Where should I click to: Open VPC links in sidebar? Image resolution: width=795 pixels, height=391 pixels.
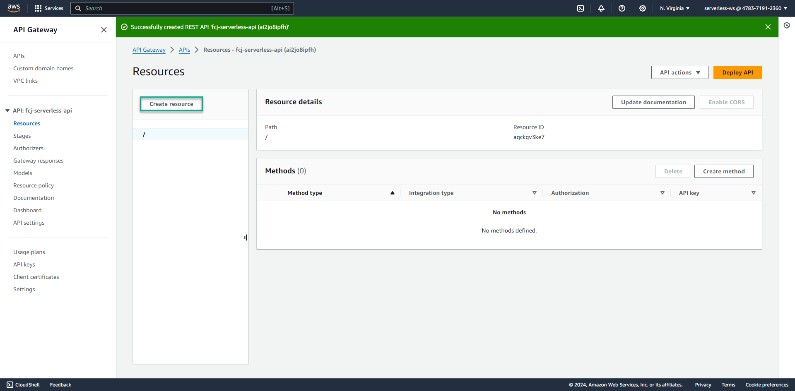click(x=25, y=81)
